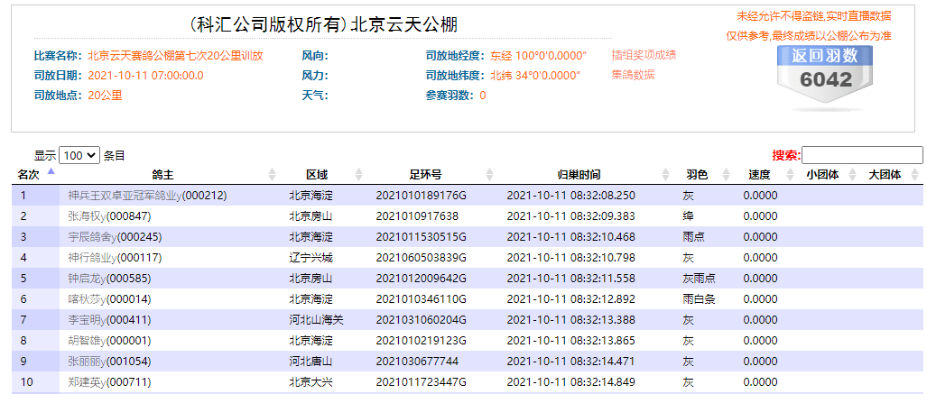Click region 河北唐山 in row 9

(x=311, y=362)
